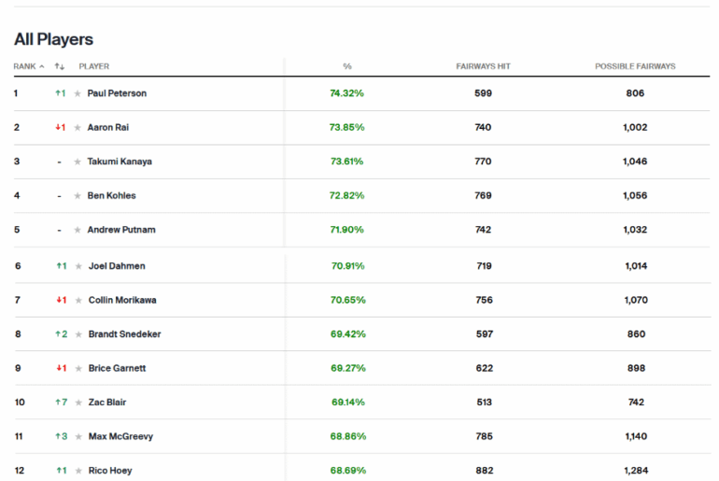Mark Andrew Putnam with the star icon
This screenshot has width=719, height=481.
pyautogui.click(x=78, y=230)
